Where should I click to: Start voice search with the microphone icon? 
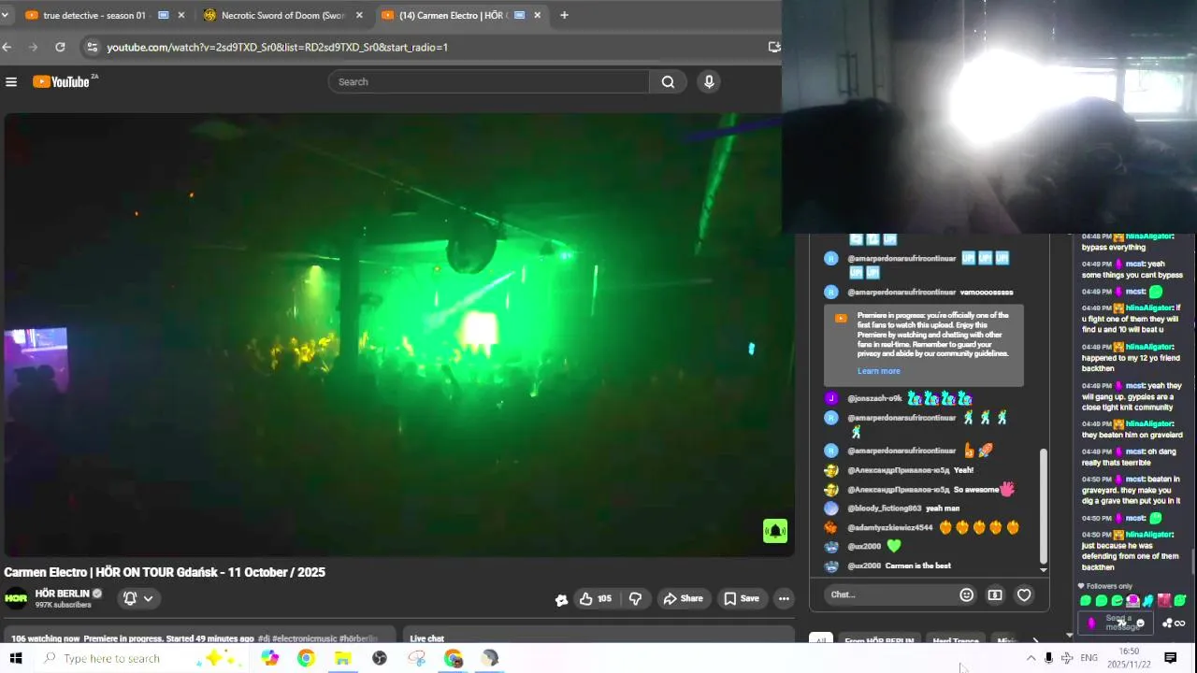tap(709, 82)
